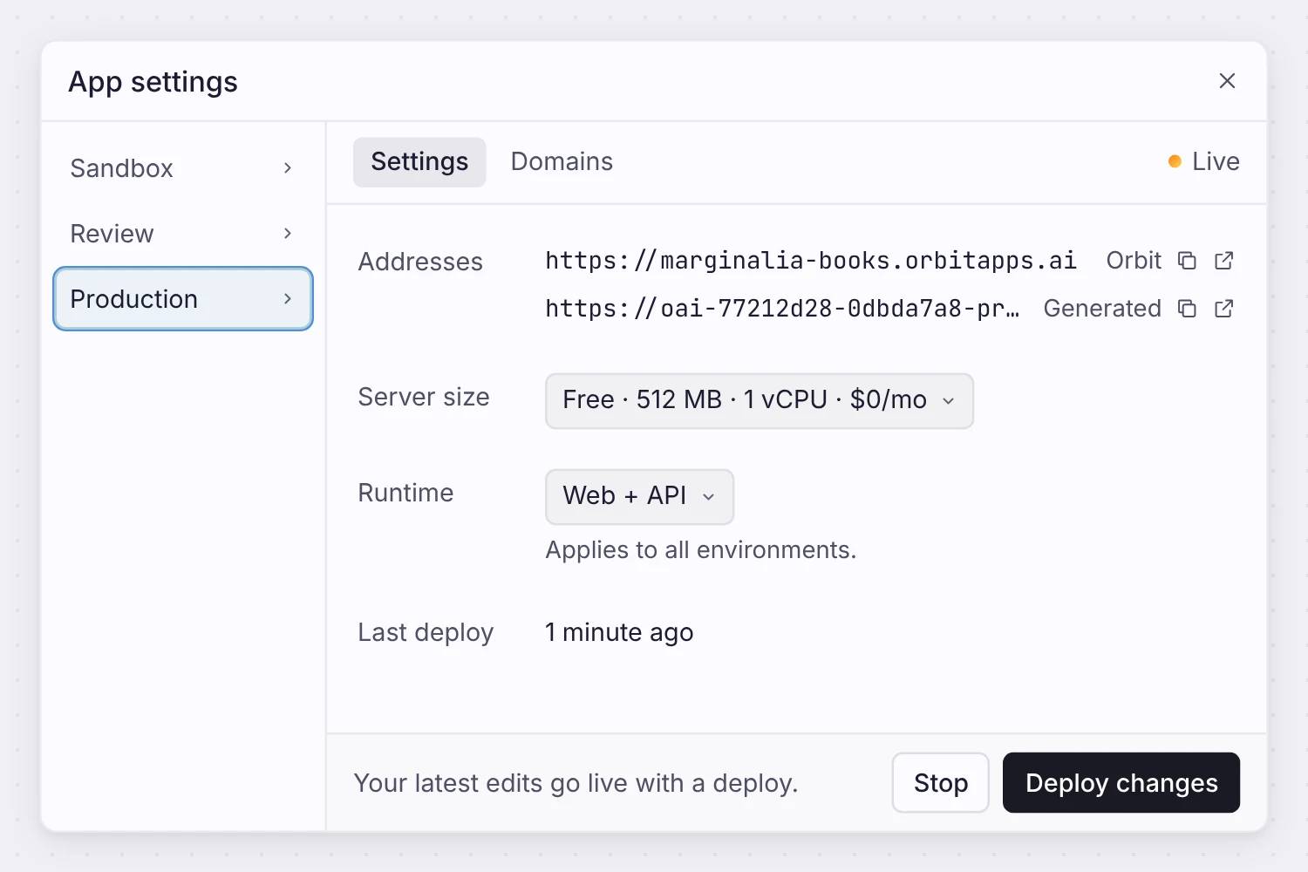Screen dimensions: 1308x872
Task: Click the 'Addresses' field label
Action: point(420,262)
